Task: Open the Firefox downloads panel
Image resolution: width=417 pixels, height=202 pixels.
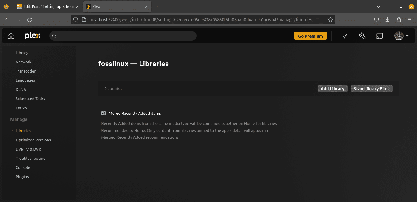Action: [388, 20]
